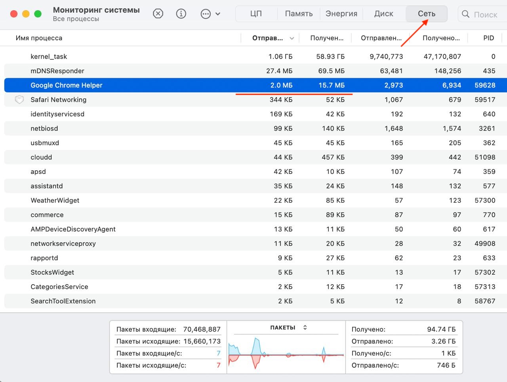Click the more actions ellipsis icon
Screen dimensions: 507x382
pos(206,14)
